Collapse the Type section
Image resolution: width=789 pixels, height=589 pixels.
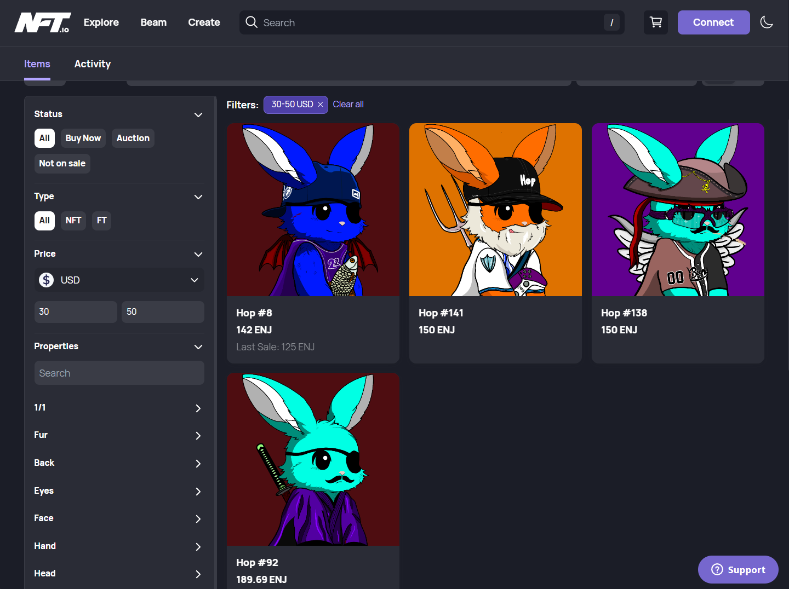(198, 197)
